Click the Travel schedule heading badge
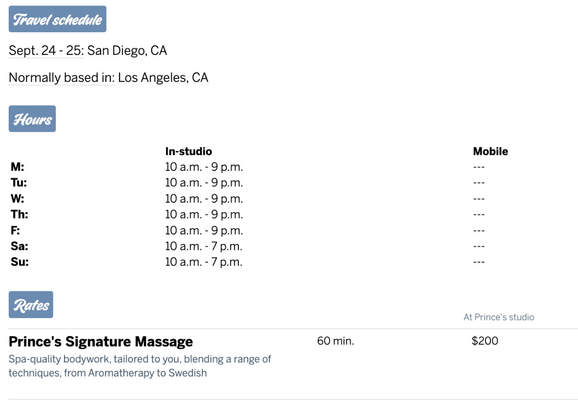This screenshot has height=400, width=578. click(x=57, y=19)
